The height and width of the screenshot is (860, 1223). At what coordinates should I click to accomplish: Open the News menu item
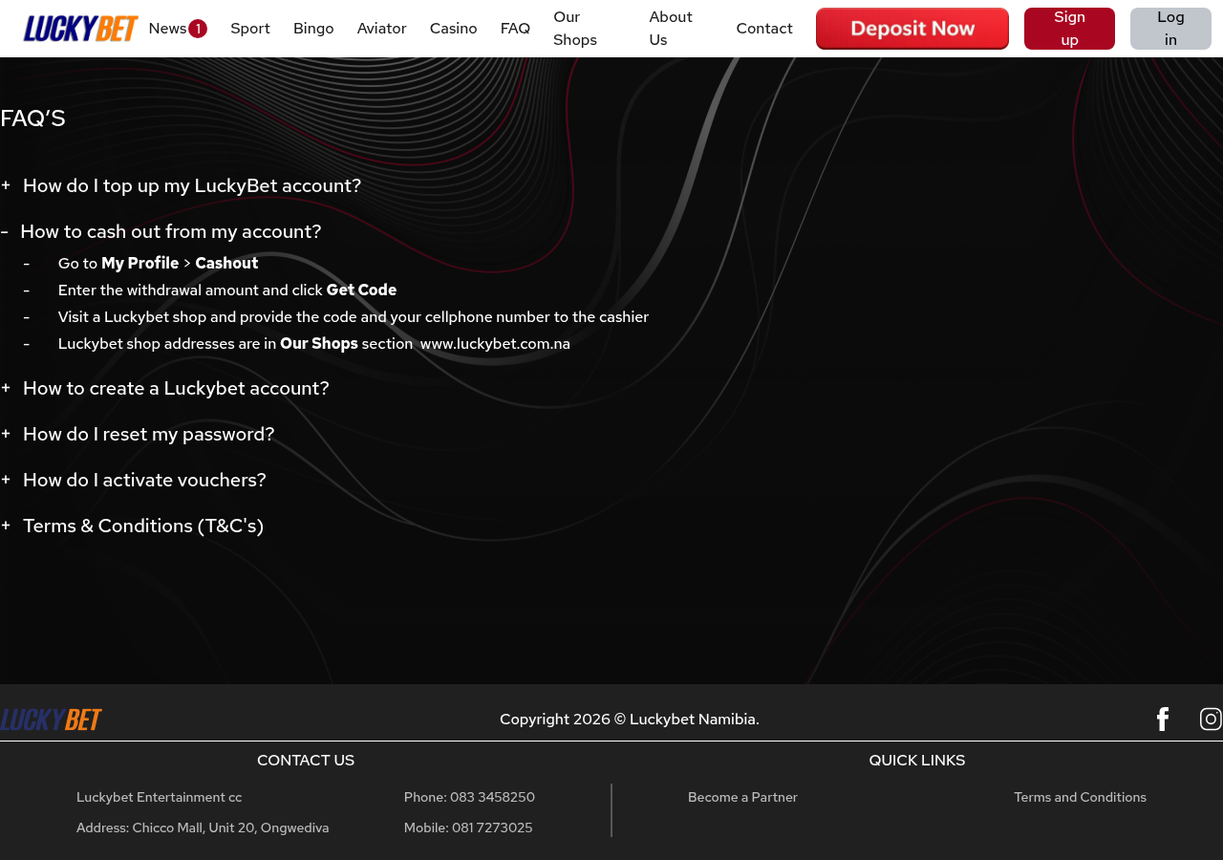click(x=168, y=29)
